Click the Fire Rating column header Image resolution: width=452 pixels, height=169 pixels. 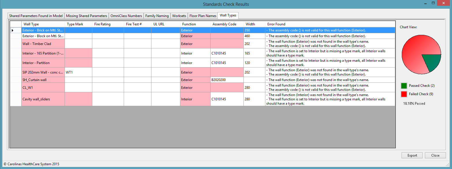click(x=103, y=24)
